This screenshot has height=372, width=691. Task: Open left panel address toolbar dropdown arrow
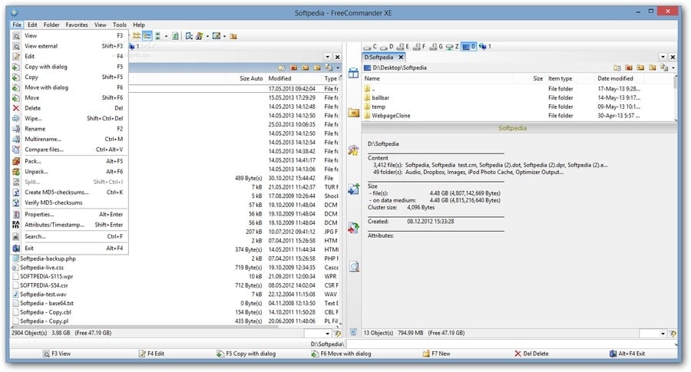coord(338,67)
